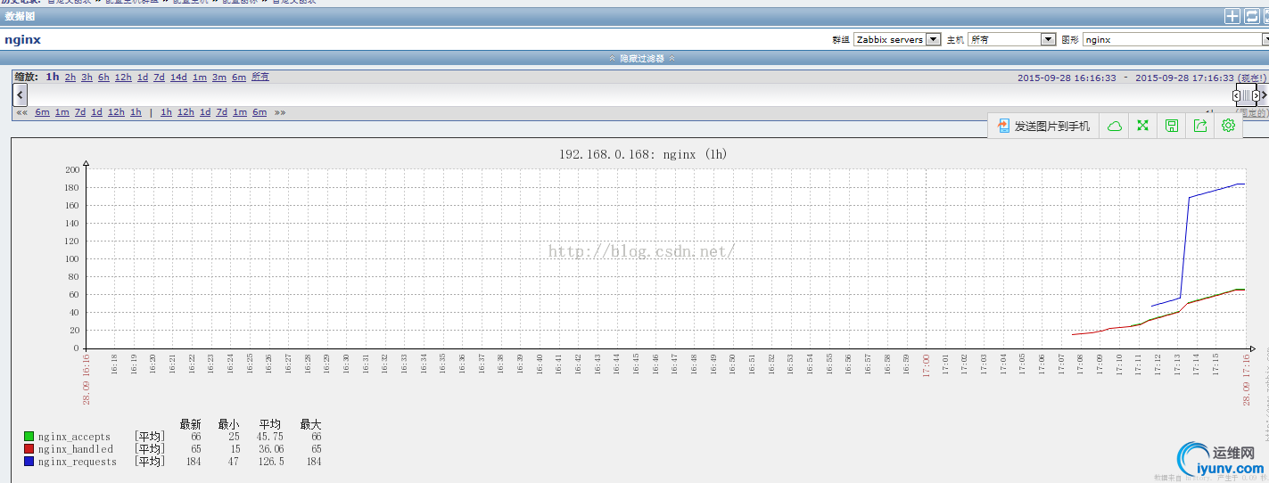
Task: Click the 数据图 section header
Action: point(21,16)
